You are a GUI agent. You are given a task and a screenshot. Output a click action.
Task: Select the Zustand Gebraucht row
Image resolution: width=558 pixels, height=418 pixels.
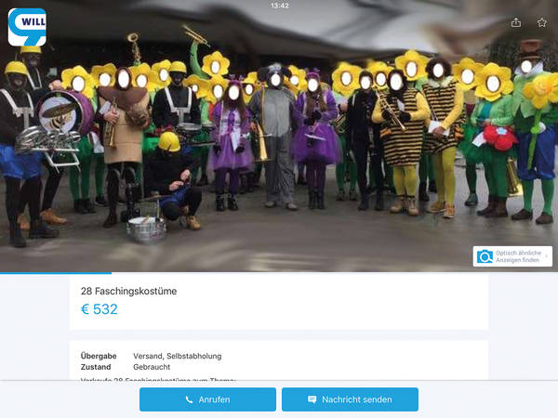126,367
